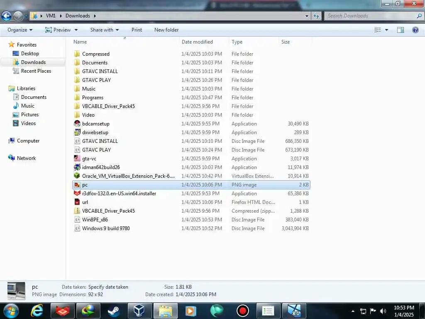Select the idman642build26 installer icon
425x319 pixels.
point(77,167)
